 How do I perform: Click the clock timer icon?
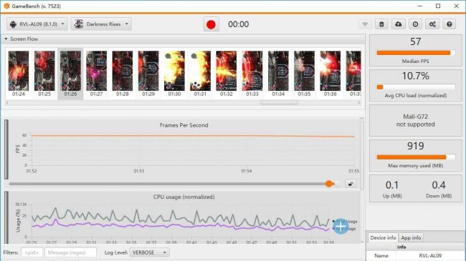416,24
